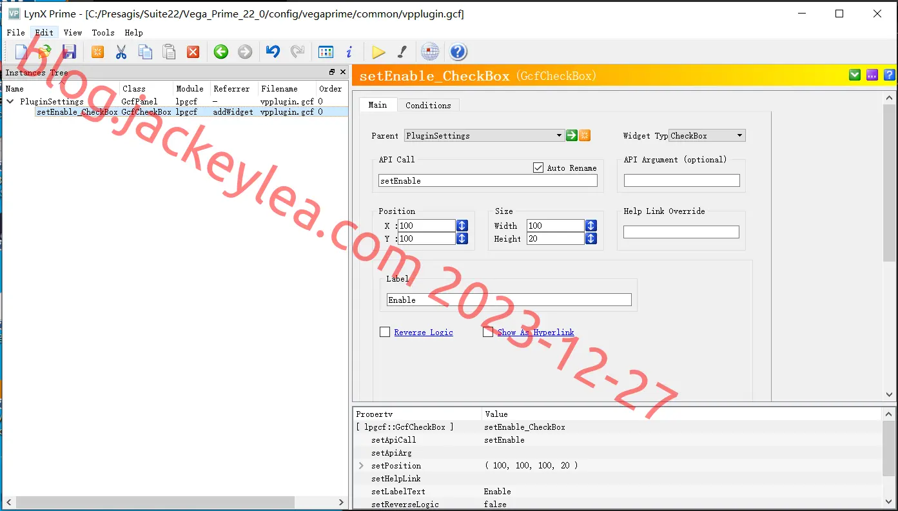
Task: Click the Reverse Logic hyperlink
Action: [424, 333]
